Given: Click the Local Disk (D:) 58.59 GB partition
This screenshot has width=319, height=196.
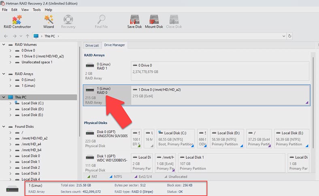Looking at the screenshot, I should pos(227,138).
